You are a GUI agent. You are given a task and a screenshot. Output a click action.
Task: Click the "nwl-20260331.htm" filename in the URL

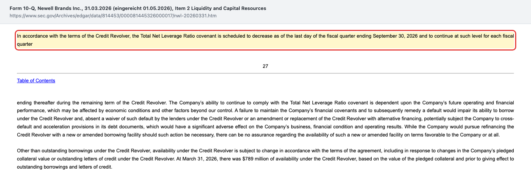pyautogui.click(x=195, y=16)
